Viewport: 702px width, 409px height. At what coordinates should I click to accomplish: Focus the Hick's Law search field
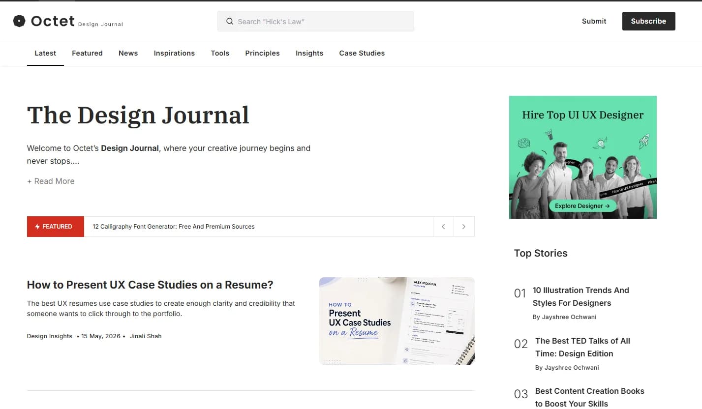(x=315, y=22)
